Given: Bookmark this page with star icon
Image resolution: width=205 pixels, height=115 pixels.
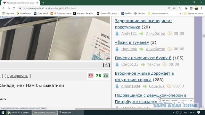Looking at the screenshot, I should click(180, 8).
